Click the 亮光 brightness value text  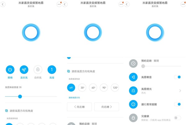click(x=144, y=93)
